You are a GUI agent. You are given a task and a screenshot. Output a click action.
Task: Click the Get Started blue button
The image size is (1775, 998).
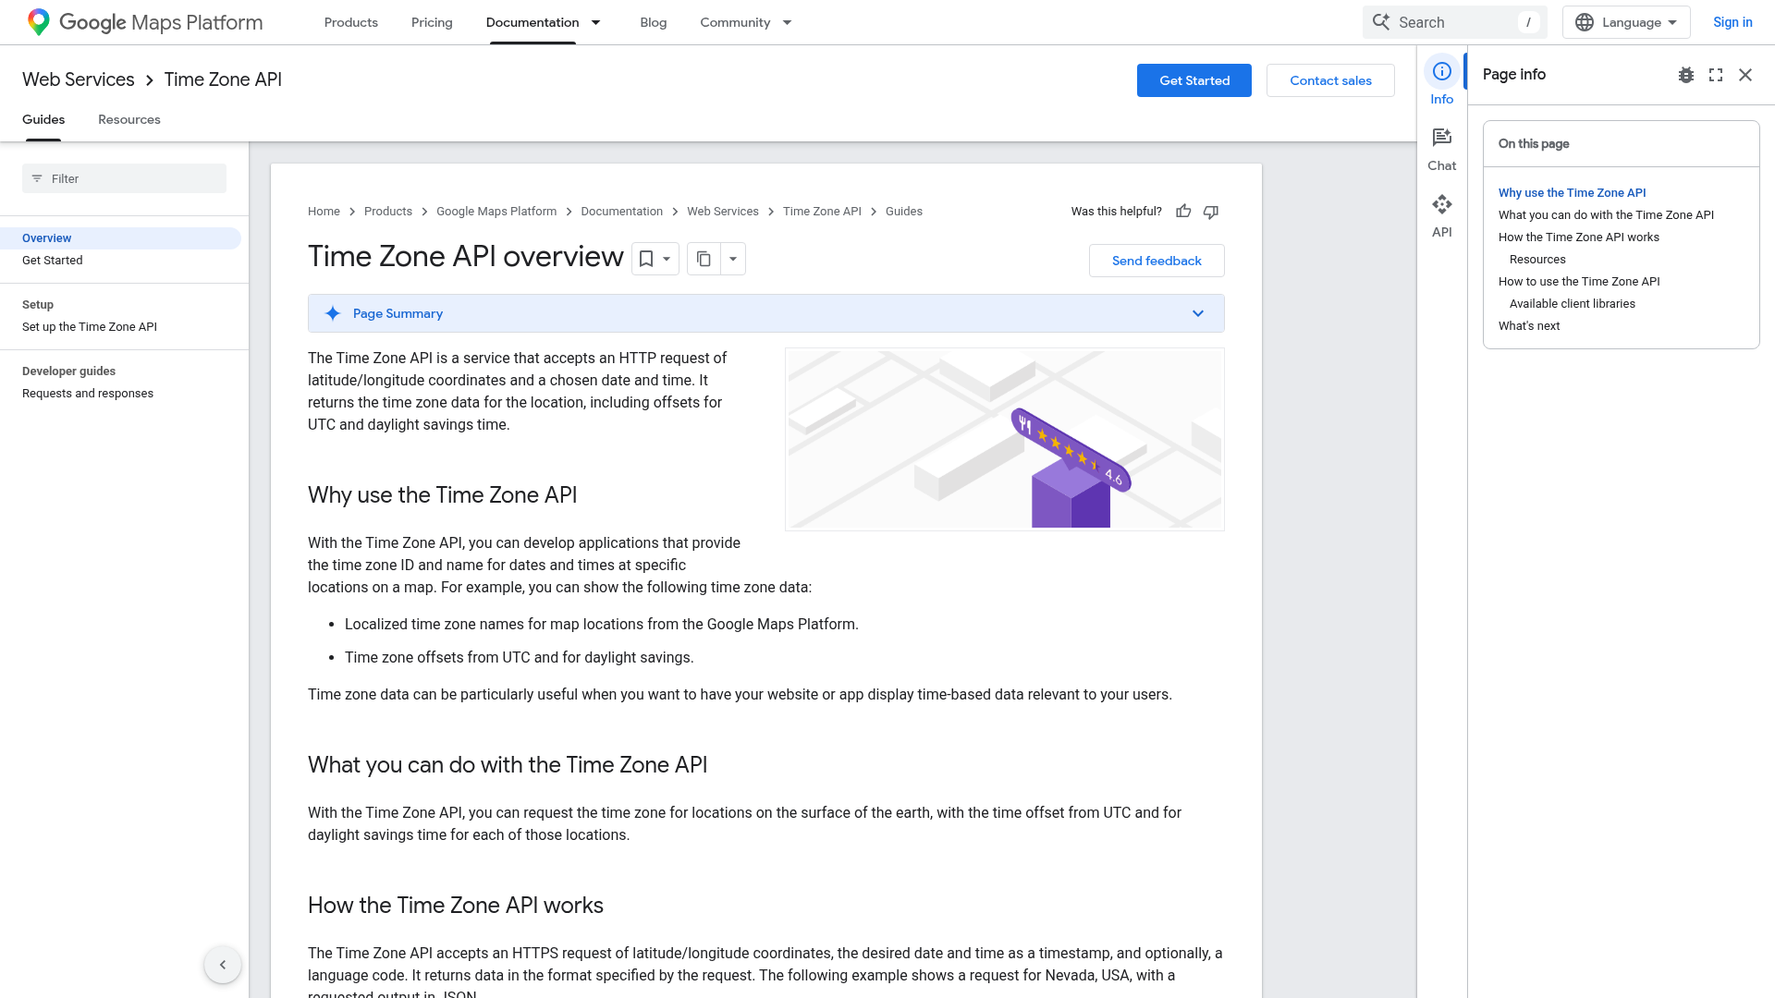(1194, 80)
